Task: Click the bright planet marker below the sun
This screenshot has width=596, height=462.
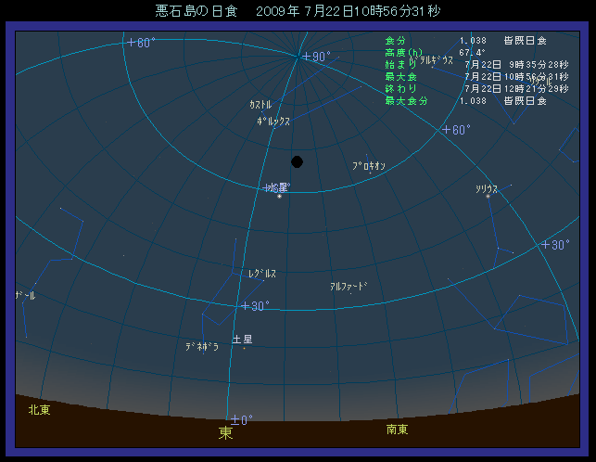Action: 280,196
